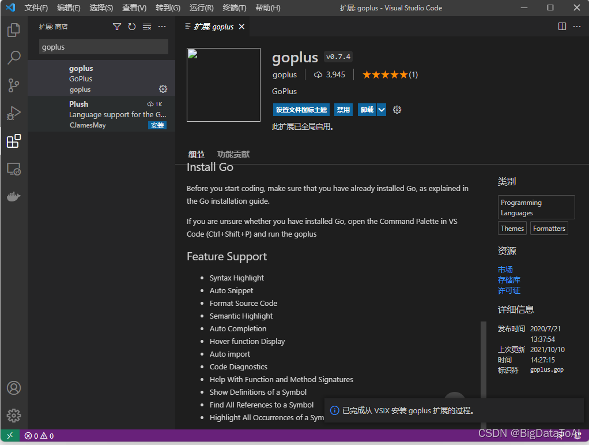Image resolution: width=589 pixels, height=445 pixels.
Task: Open the Accounts icon in activity bar
Action: [x=14, y=388]
